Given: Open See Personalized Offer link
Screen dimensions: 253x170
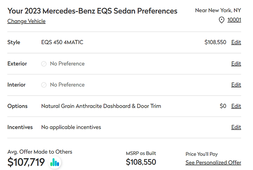Looking at the screenshot, I should (213, 163).
